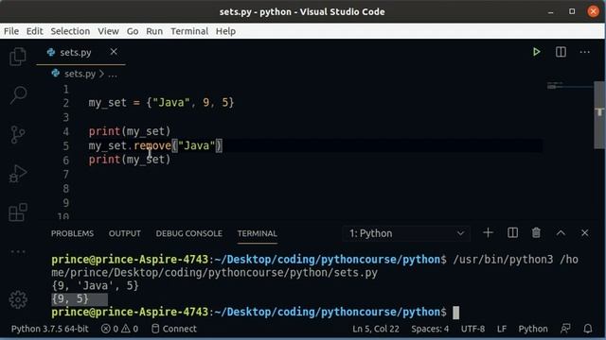Click the editor vertical scrollbar
Image resolution: width=606 pixels, height=340 pixels.
click(x=599, y=115)
